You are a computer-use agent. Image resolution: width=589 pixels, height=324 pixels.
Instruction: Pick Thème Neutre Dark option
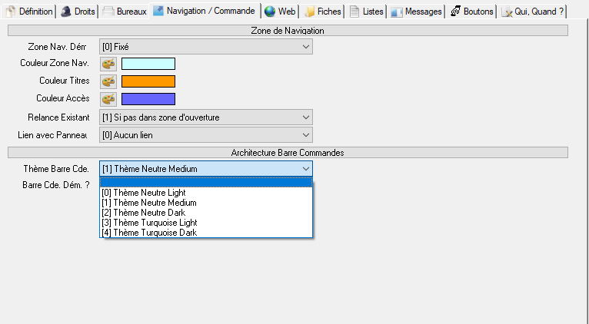click(x=143, y=213)
